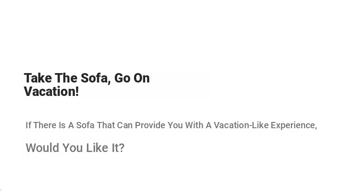The height and width of the screenshot is (191, 354).
Task: Click the word 'Vacation!' in the heading
Action: (51, 91)
